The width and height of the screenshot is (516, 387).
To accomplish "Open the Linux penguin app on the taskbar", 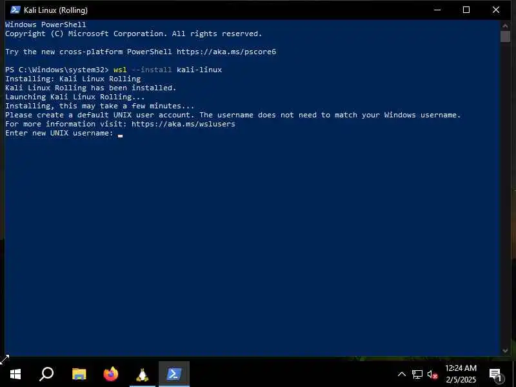I will tap(142, 375).
